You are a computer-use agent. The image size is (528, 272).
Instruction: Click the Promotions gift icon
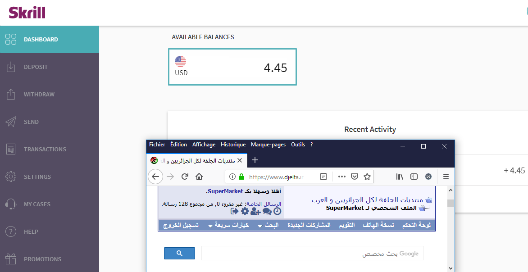point(11,259)
